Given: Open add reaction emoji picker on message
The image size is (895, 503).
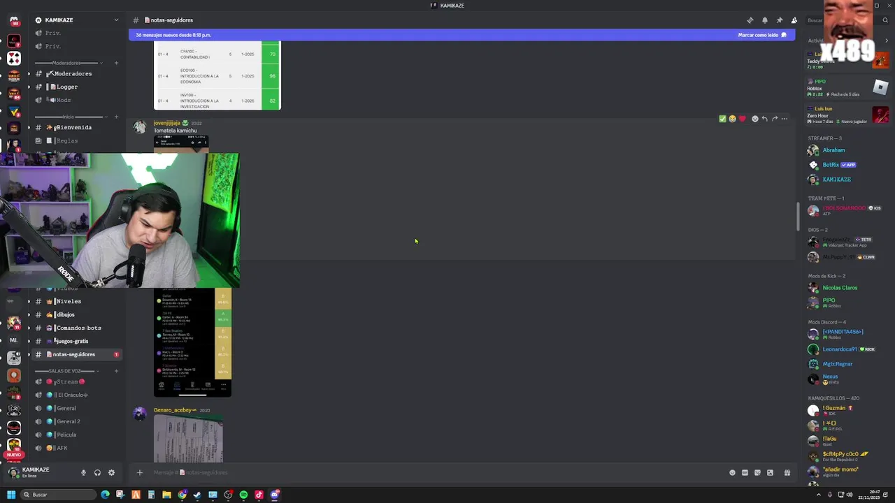Looking at the screenshot, I should click(754, 119).
